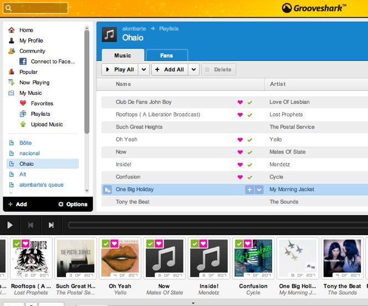Open Options gear menu

click(73, 204)
